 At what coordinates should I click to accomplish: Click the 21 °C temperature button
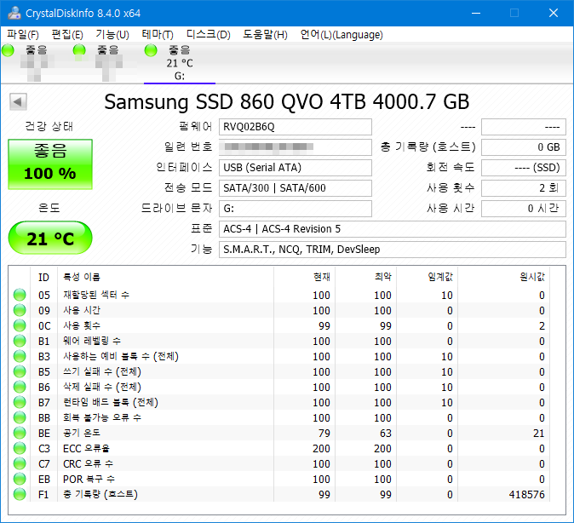point(50,238)
